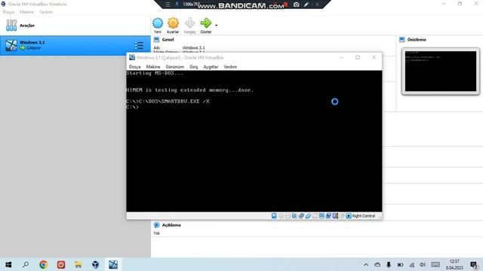Click the Bandicam screenshot camera icon
The width and height of the screenshot is (483, 271).
click(296, 5)
